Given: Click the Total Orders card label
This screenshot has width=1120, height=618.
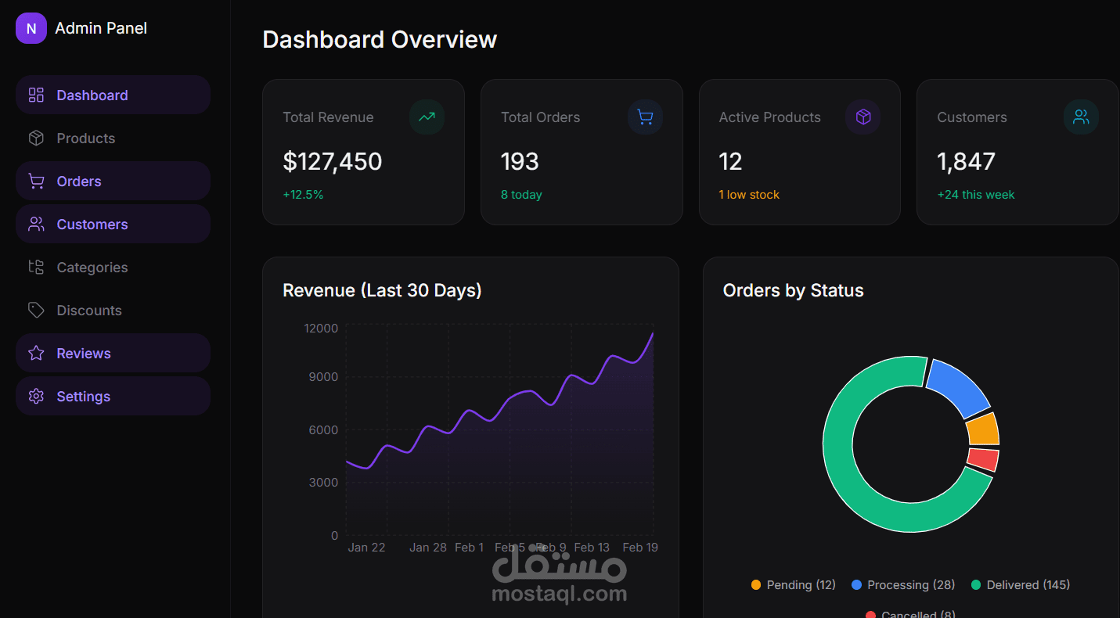Looking at the screenshot, I should (540, 117).
